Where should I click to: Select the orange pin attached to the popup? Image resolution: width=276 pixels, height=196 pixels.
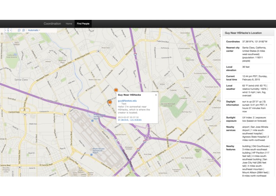(116, 90)
